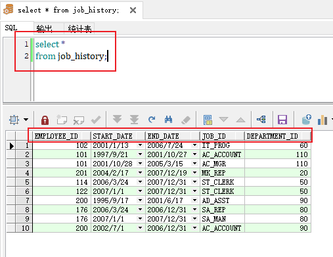
Task: Click the eraser clear record icon
Action: (x=186, y=120)
